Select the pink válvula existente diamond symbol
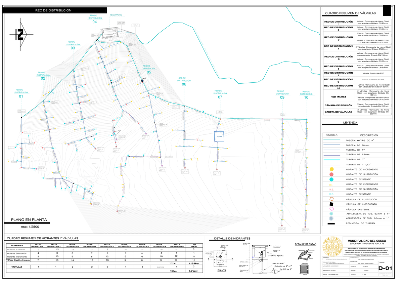This screenshot has width=403, height=285. (331, 209)
